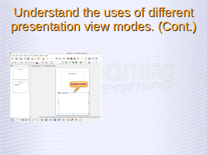Close the Slides panel with X
The width and height of the screenshot is (207, 155).
[29, 66]
